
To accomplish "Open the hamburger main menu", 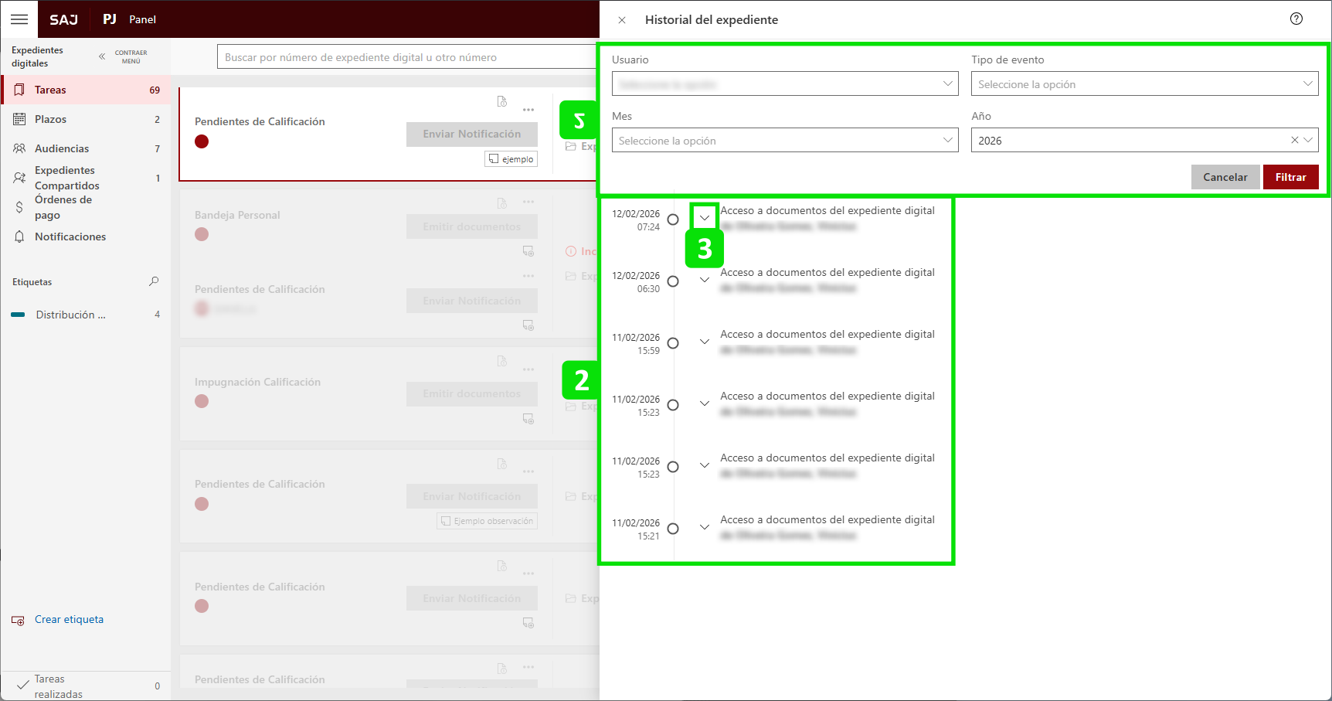I will pos(19,19).
